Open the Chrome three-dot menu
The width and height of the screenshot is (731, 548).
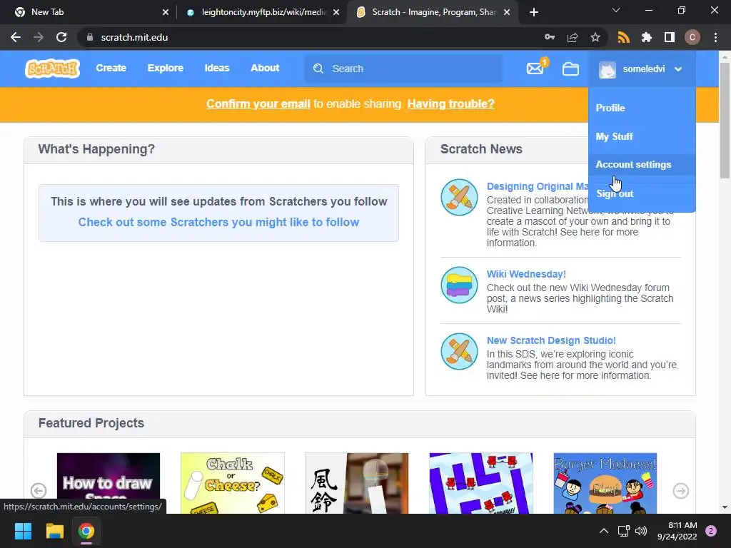click(x=715, y=37)
